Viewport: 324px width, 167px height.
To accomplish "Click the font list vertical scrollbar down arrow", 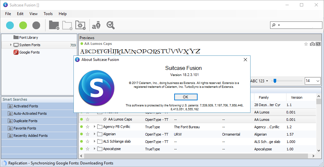I will point(319,151).
